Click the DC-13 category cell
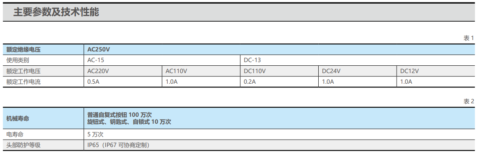This screenshot has width=477, height=158. click(x=357, y=60)
